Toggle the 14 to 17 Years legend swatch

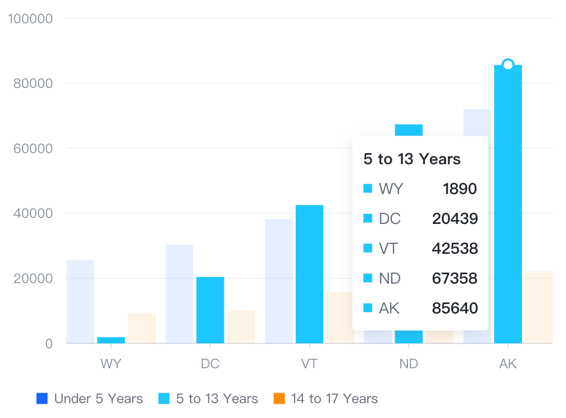click(279, 399)
